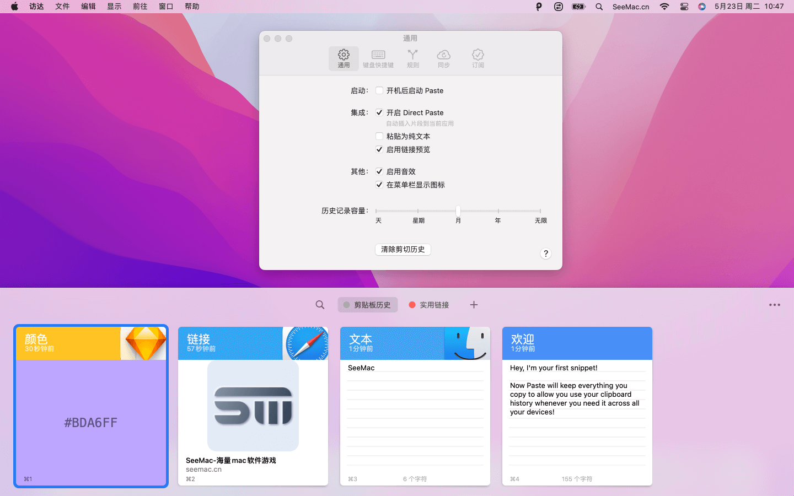Switch to the Rules (规则) tab
This screenshot has width=794, height=496.
click(x=412, y=58)
